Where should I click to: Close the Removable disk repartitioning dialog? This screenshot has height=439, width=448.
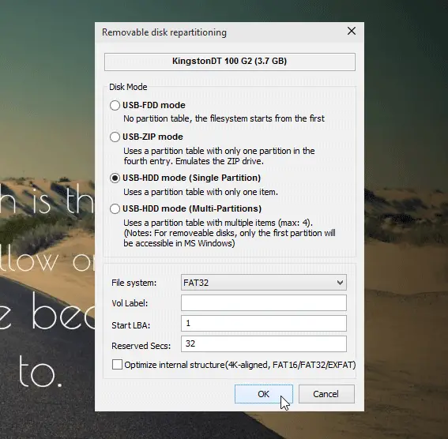(352, 31)
